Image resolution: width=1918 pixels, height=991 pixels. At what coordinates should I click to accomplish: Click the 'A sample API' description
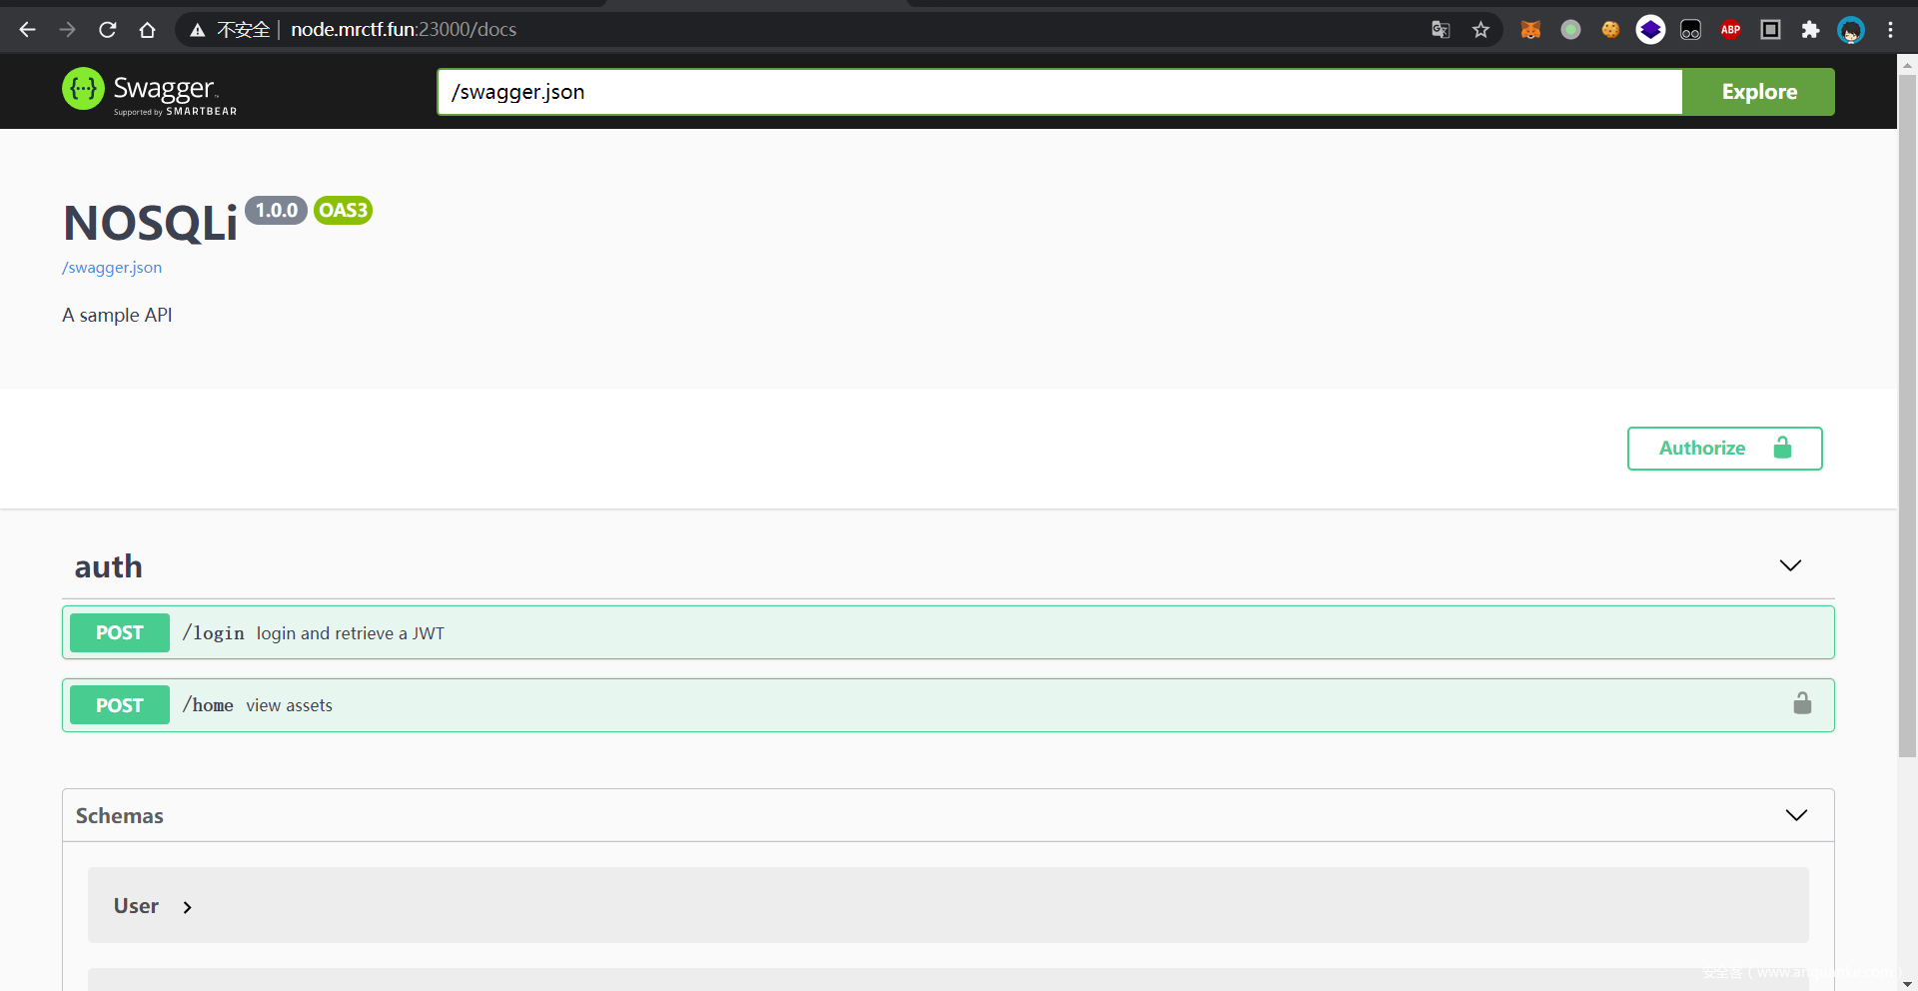(x=117, y=316)
